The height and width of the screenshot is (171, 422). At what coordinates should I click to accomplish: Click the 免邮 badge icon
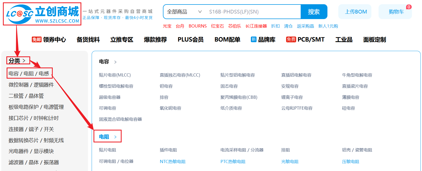pyautogui.click(x=37, y=39)
